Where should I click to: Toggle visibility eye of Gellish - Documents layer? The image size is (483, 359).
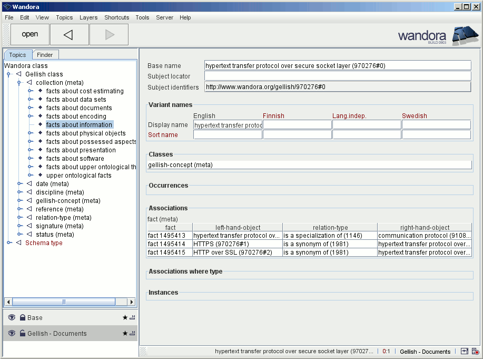[12, 334]
